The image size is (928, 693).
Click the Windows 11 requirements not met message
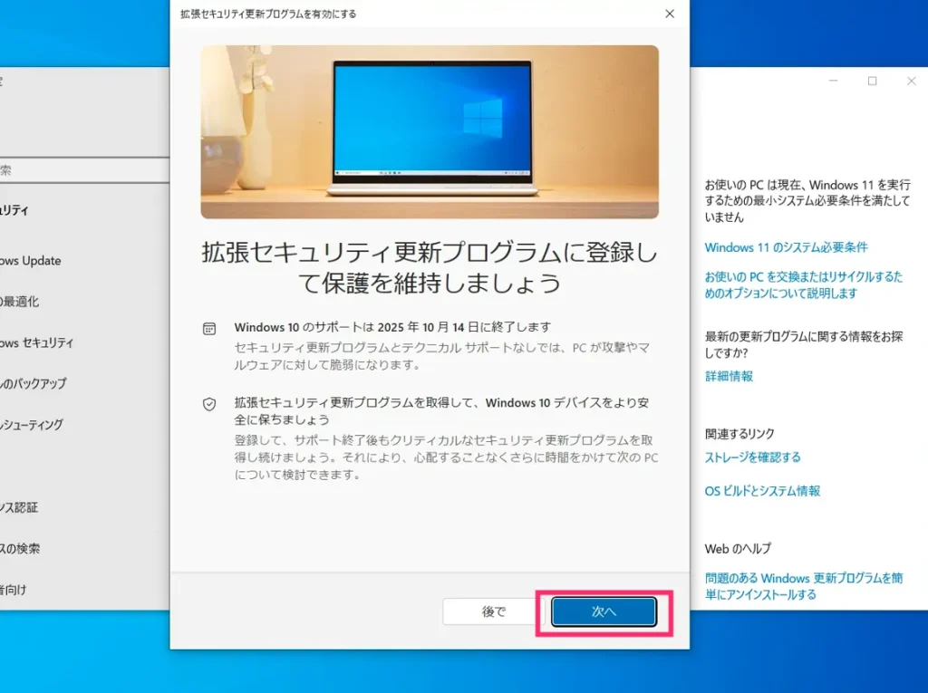(807, 201)
